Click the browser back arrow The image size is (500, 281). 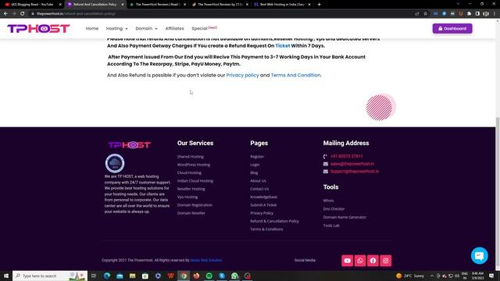[5, 14]
